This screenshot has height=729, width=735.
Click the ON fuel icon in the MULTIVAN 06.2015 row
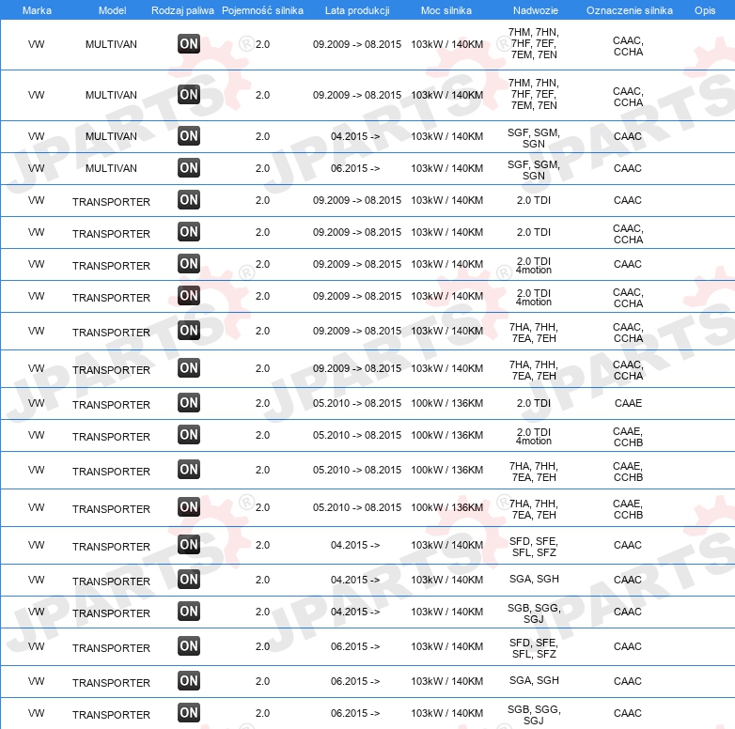189,168
